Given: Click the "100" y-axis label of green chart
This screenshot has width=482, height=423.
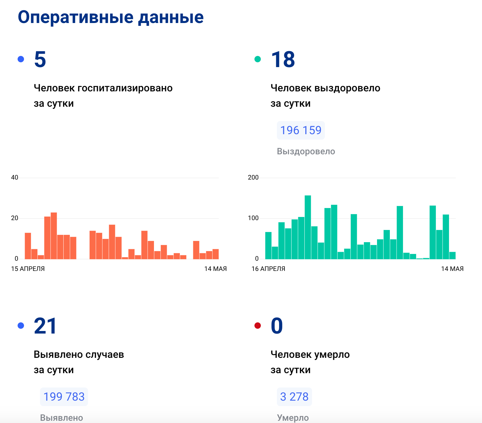Looking at the screenshot, I should tap(253, 218).
